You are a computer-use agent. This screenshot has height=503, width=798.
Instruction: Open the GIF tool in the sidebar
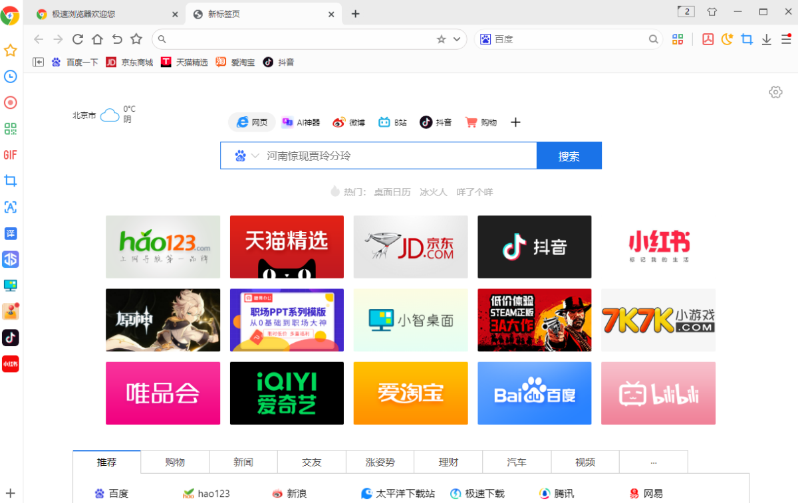coord(10,154)
